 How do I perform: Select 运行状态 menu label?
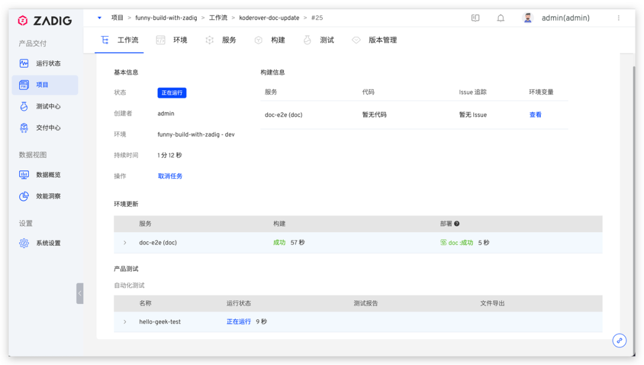pyautogui.click(x=48, y=63)
